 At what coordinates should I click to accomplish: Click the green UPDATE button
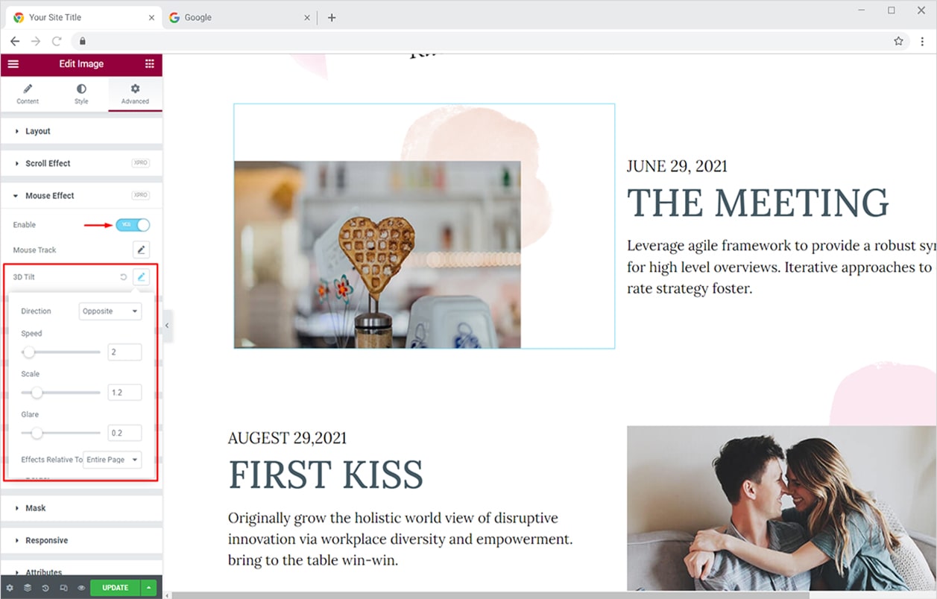coord(115,588)
